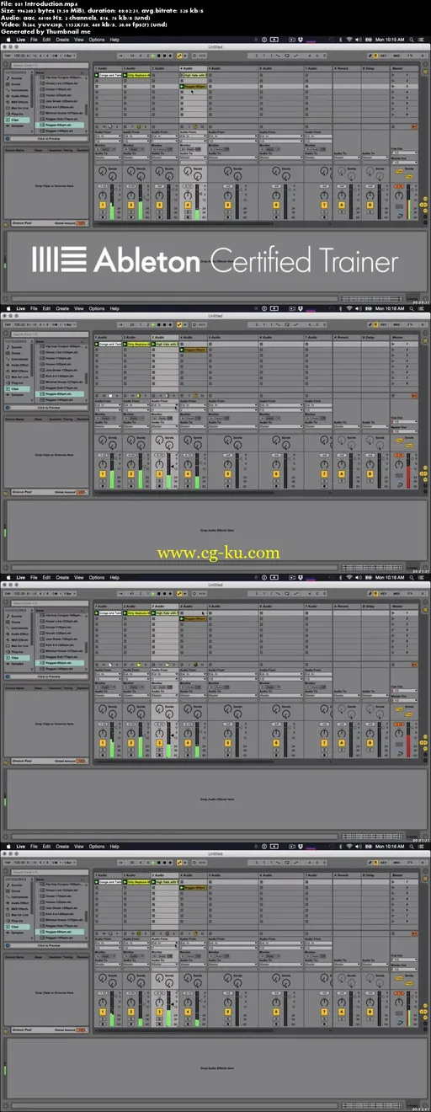This screenshot has width=431, height=1112.
Task: Toggle track 6 activator button in cg-ku frame
Action: [275, 474]
